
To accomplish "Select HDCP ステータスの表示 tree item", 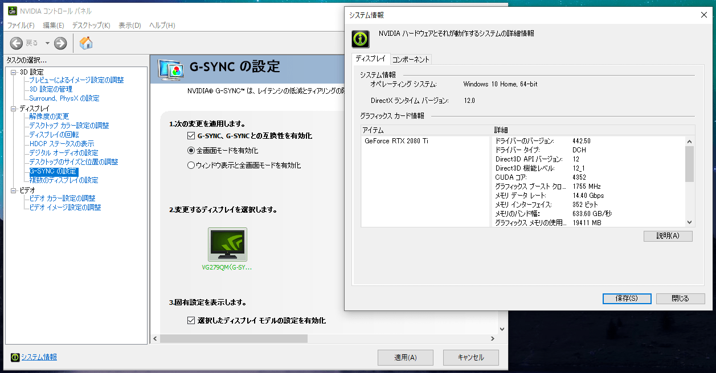I will [x=62, y=144].
